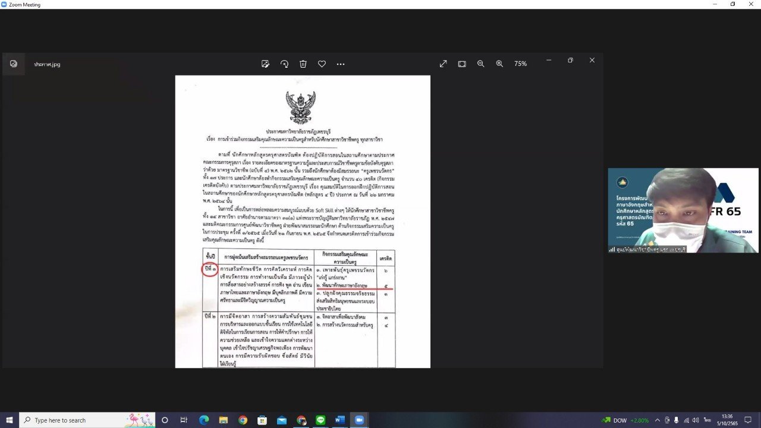Enter full screen view with diagonal arrows icon
Image resolution: width=761 pixels, height=428 pixels.
(x=443, y=64)
